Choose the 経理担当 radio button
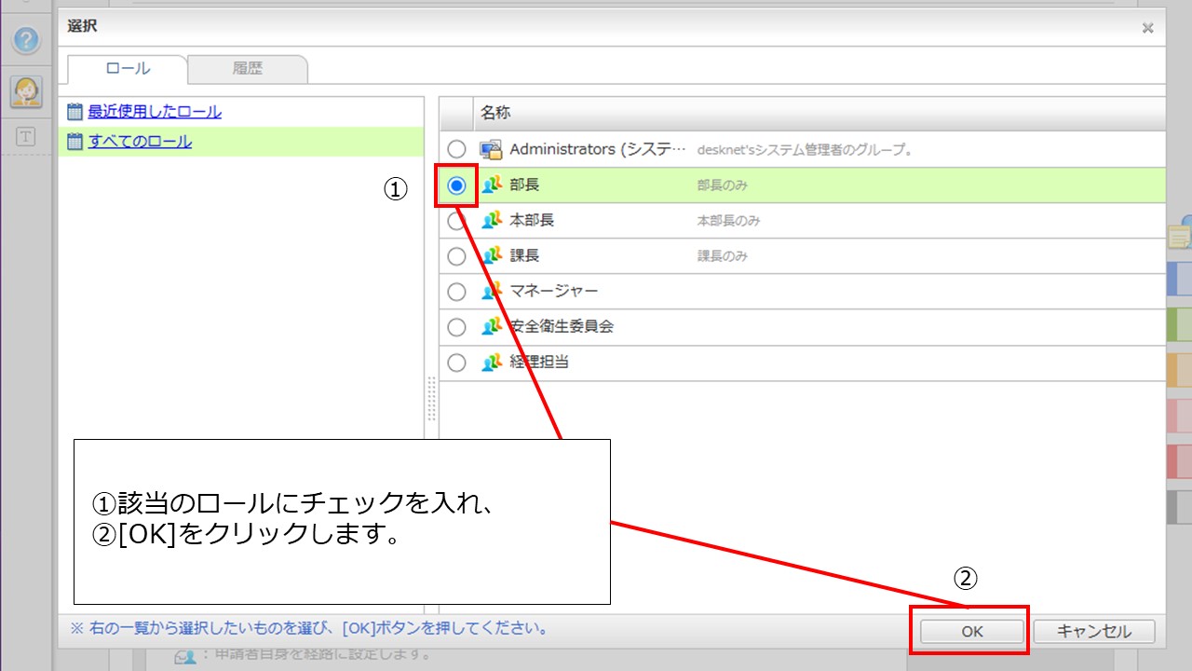Screen dimensions: 1192x671 456,363
